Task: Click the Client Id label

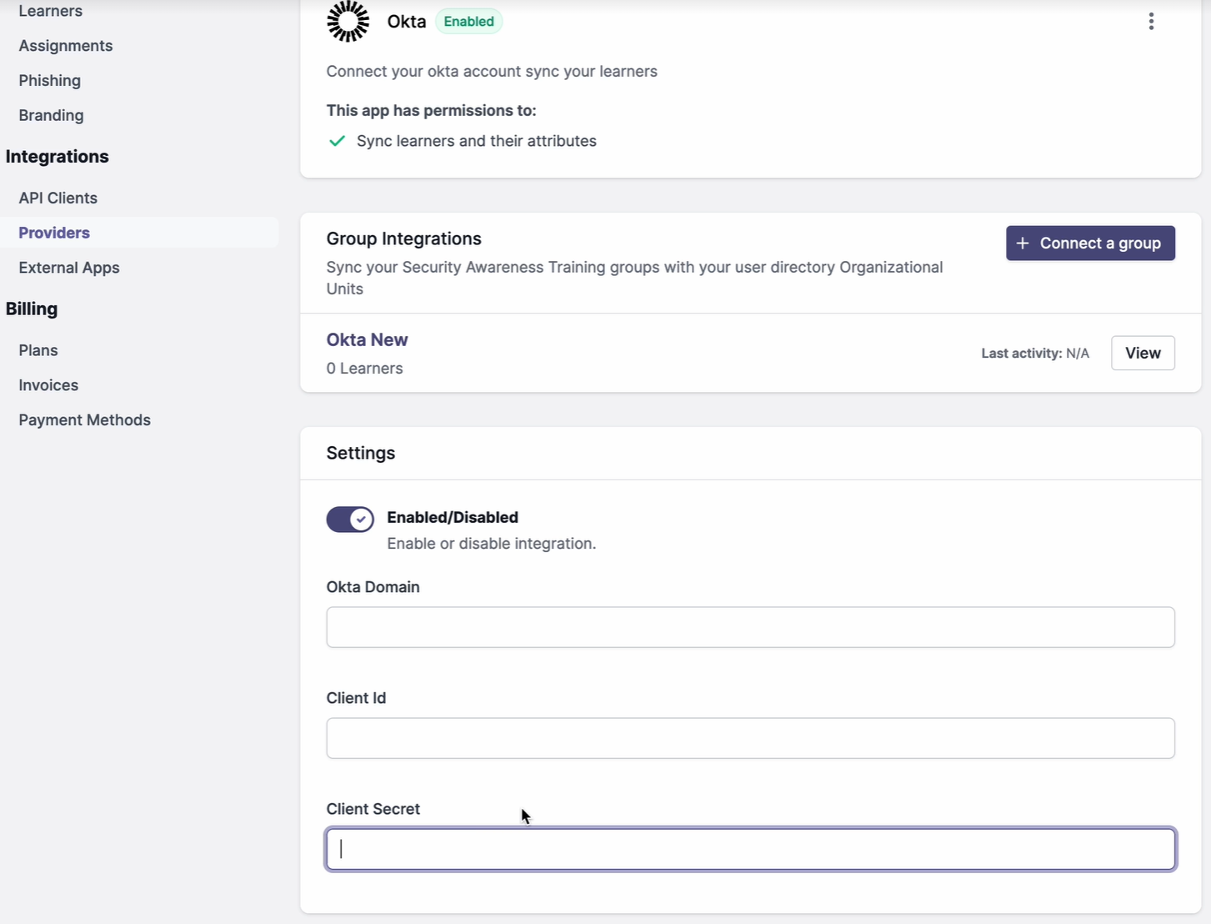Action: (x=357, y=698)
